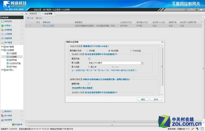
Task: Toggle the select-all checkbox in table header
Action: [27, 22]
